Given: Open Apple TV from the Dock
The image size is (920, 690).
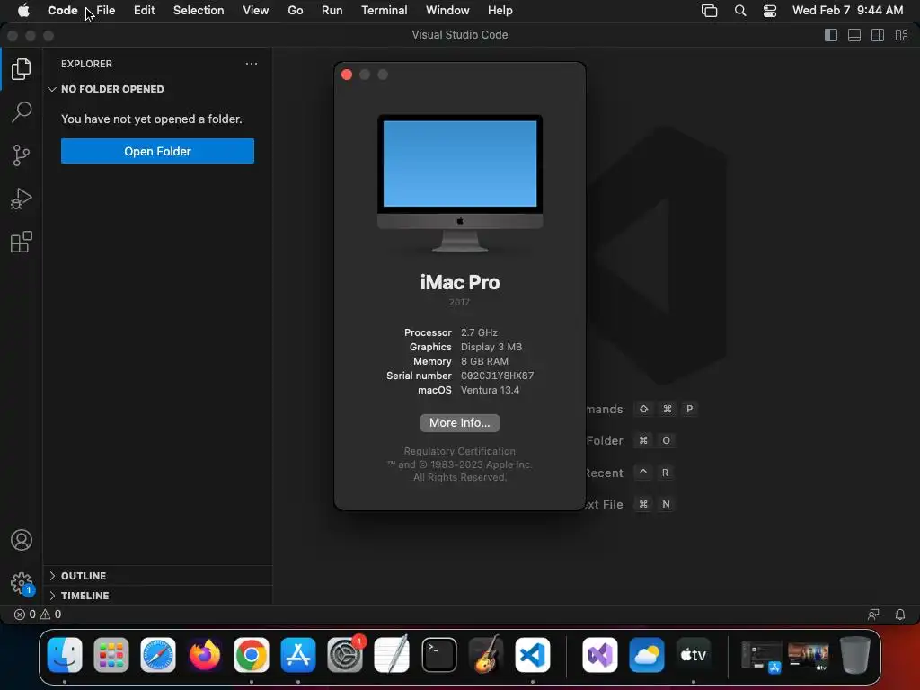Looking at the screenshot, I should point(694,655).
